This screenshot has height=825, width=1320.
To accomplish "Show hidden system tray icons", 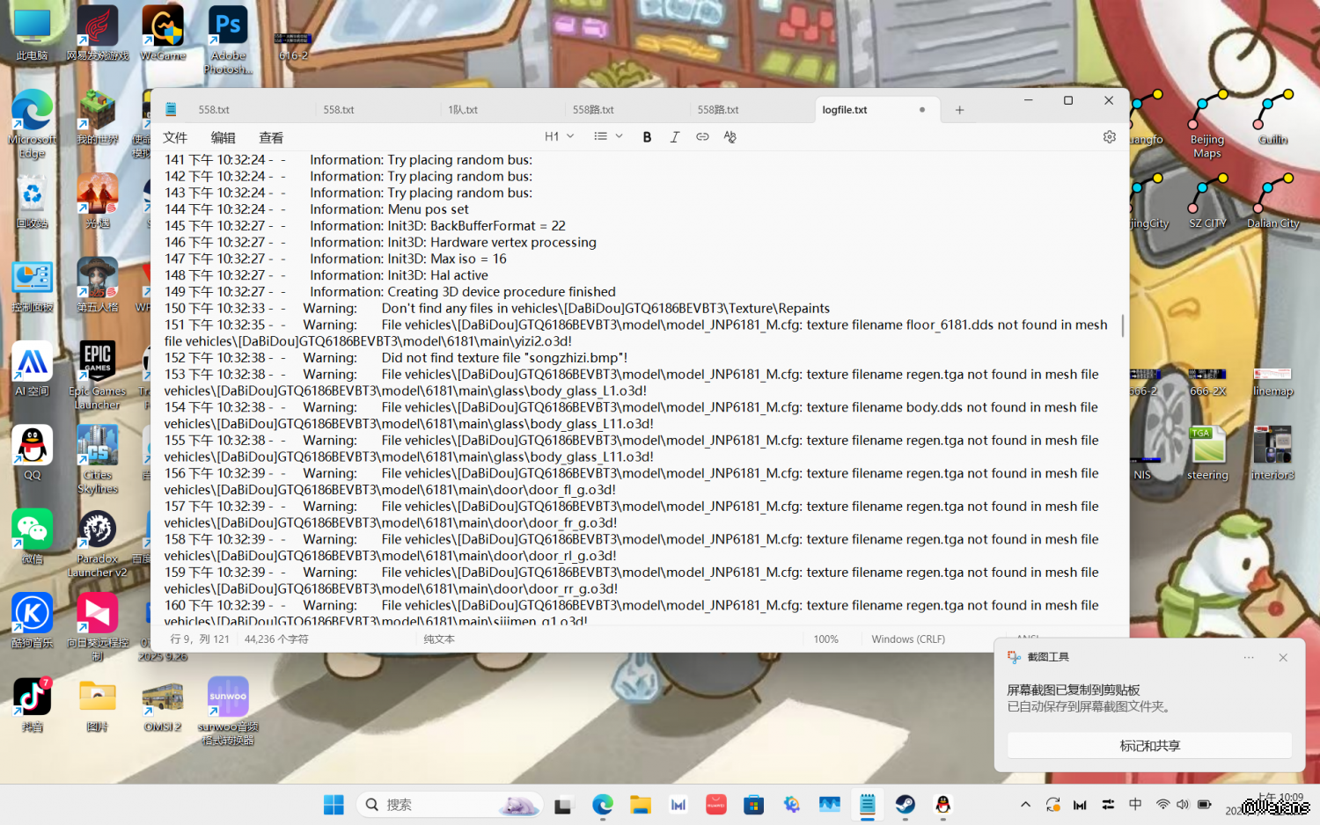I will [x=1025, y=805].
